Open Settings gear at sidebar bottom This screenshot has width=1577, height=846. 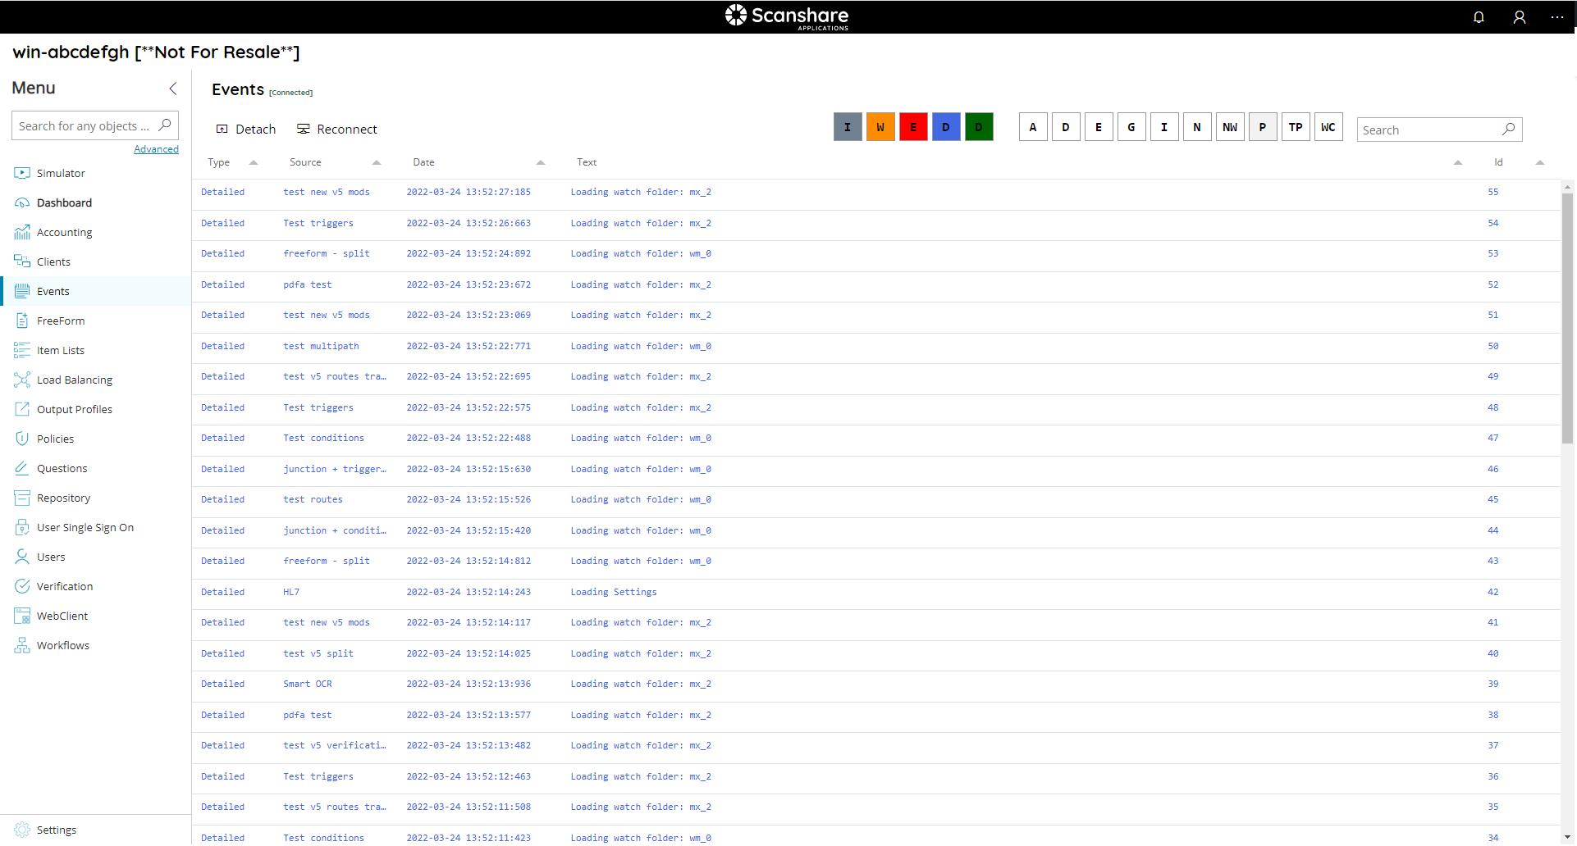coord(22,830)
